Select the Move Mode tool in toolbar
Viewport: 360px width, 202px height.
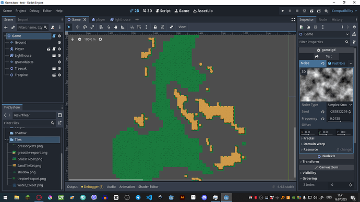coord(78,27)
